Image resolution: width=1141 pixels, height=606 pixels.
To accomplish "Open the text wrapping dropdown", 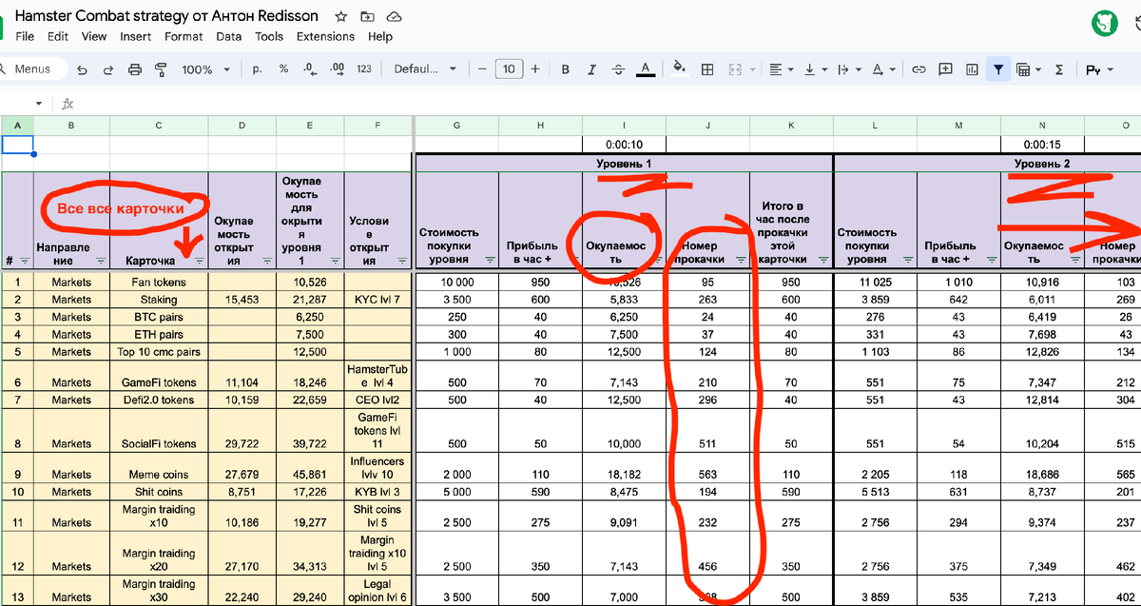I will pyautogui.click(x=848, y=69).
